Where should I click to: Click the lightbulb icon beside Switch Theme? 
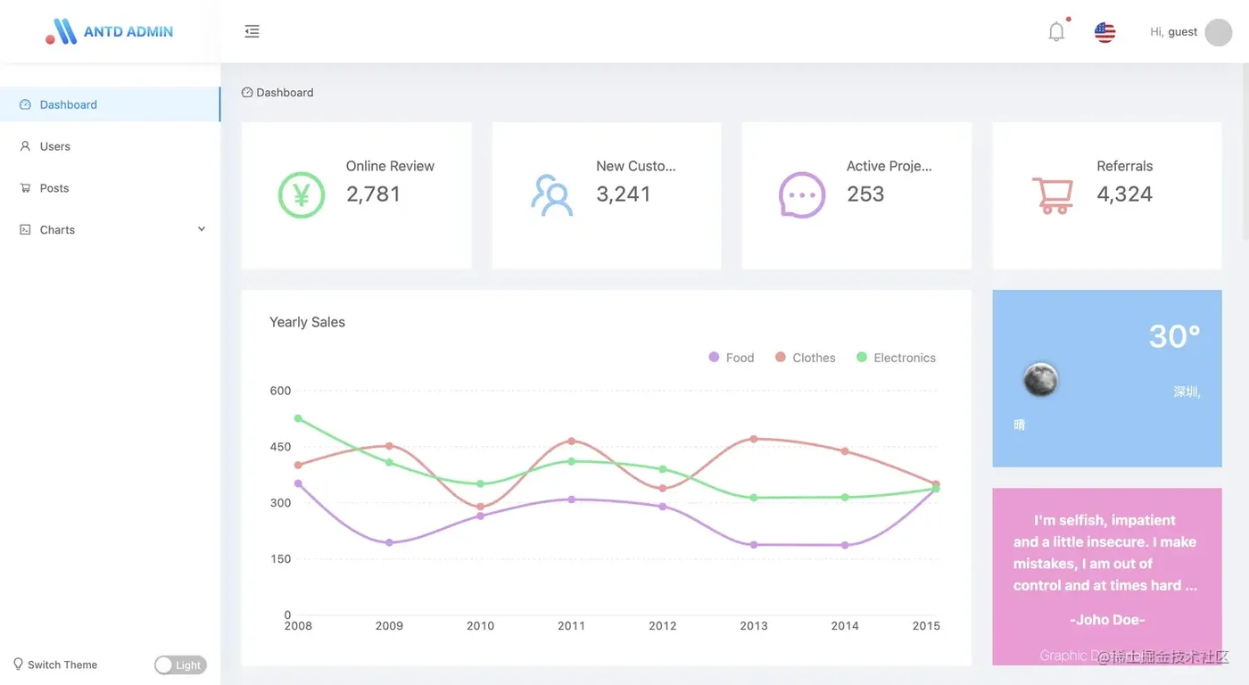18,664
